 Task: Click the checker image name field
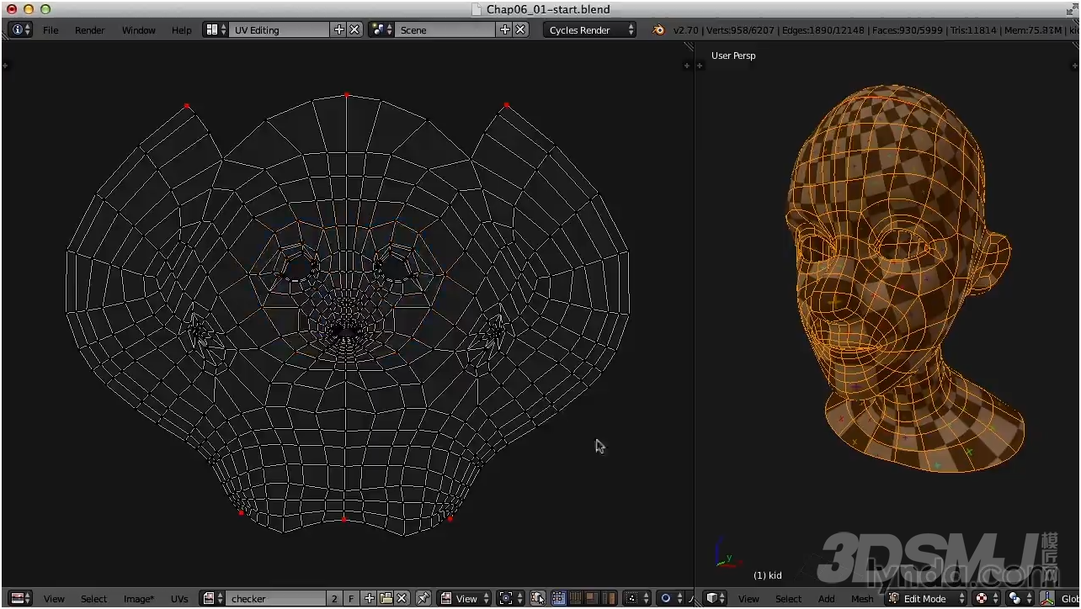[x=275, y=598]
